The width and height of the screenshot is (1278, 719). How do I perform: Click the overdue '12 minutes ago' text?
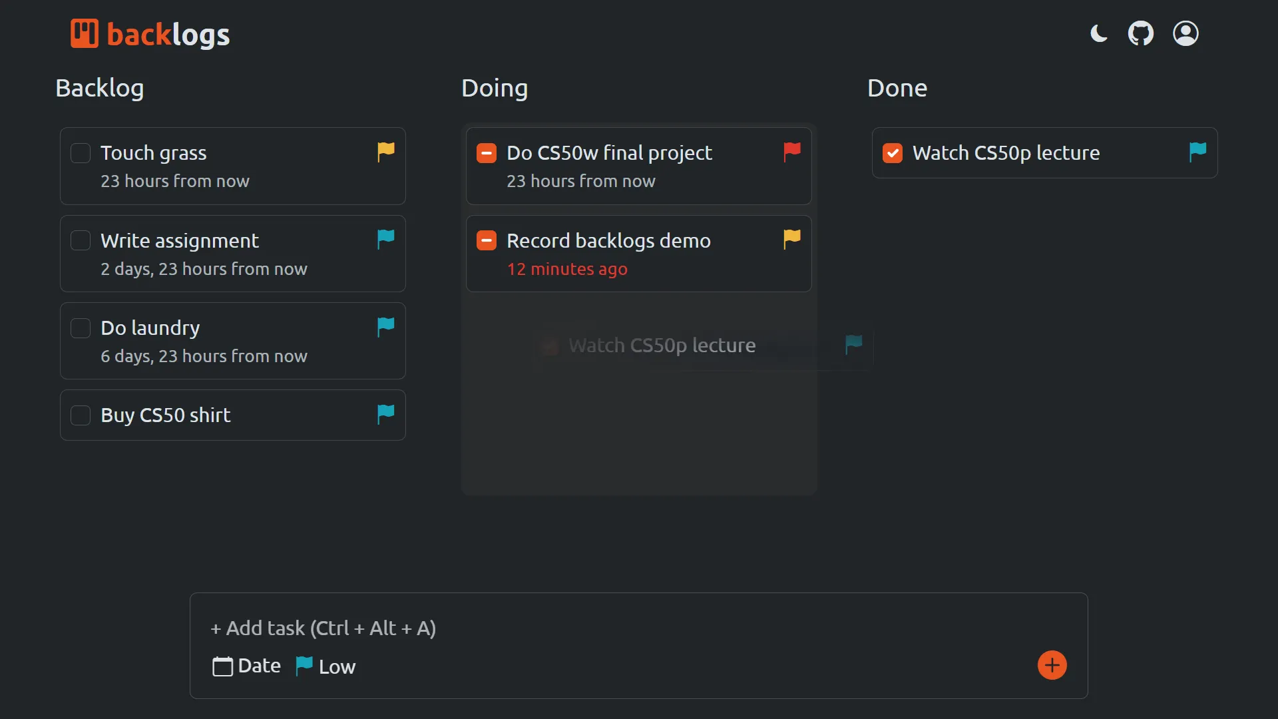tap(567, 269)
